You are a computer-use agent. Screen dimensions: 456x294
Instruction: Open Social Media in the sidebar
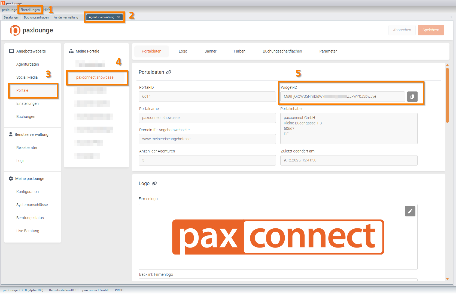coord(27,77)
